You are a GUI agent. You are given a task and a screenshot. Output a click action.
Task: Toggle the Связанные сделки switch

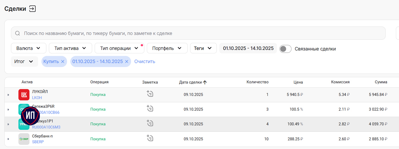click(285, 49)
